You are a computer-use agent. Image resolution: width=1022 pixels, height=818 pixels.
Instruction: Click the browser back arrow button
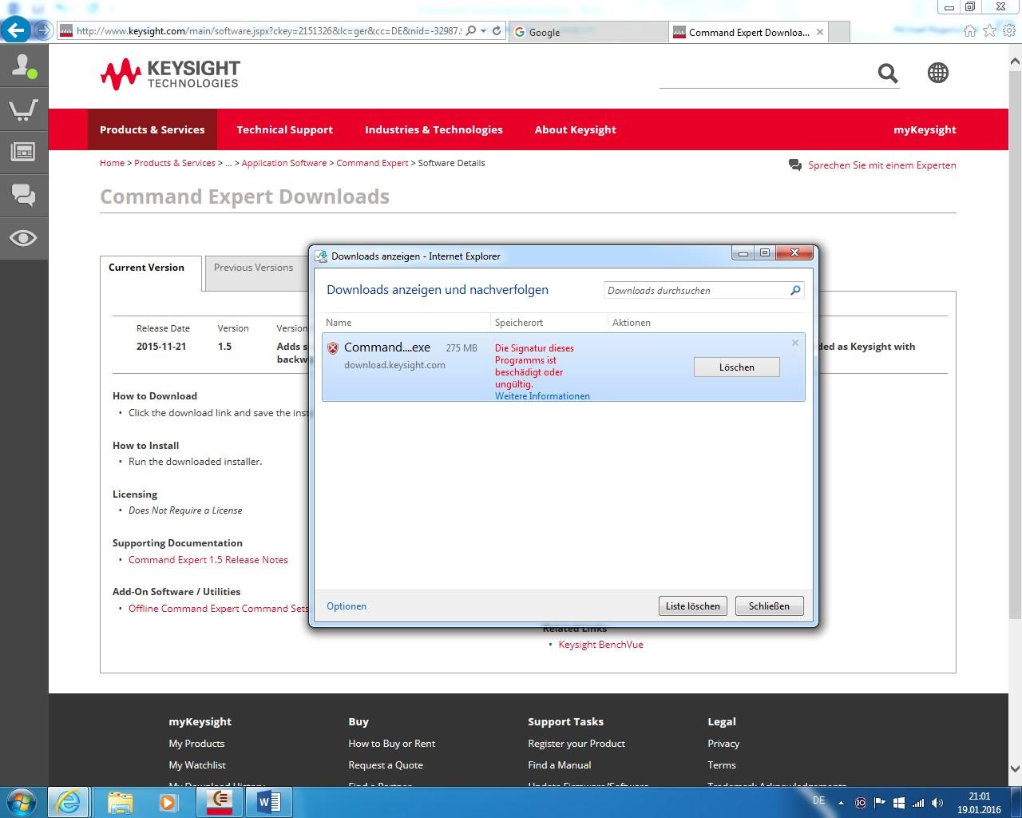[x=16, y=31]
